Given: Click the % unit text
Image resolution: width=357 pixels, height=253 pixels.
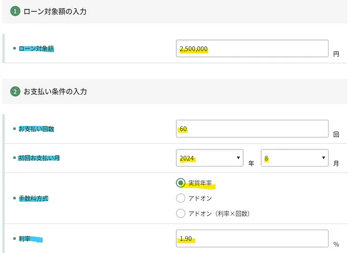Looking at the screenshot, I should pos(336,244).
